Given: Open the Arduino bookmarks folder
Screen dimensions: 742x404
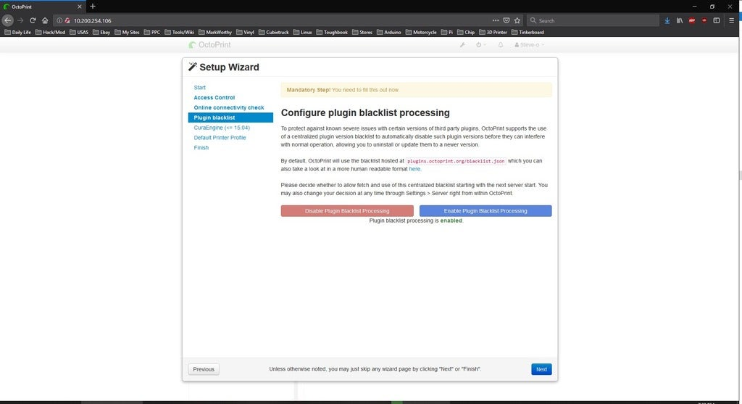Looking at the screenshot, I should pos(388,32).
